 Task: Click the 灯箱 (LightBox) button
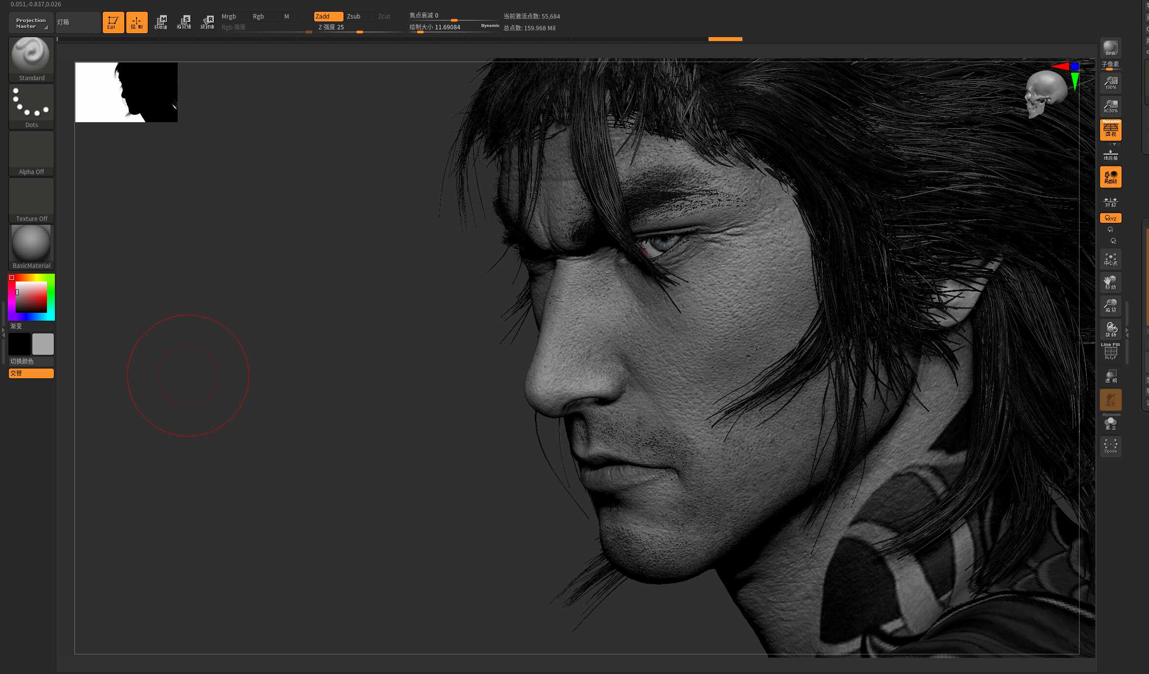click(78, 22)
